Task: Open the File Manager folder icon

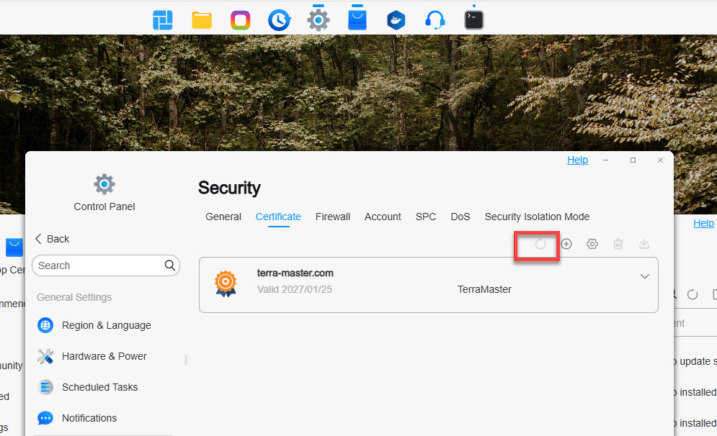Action: click(x=202, y=20)
